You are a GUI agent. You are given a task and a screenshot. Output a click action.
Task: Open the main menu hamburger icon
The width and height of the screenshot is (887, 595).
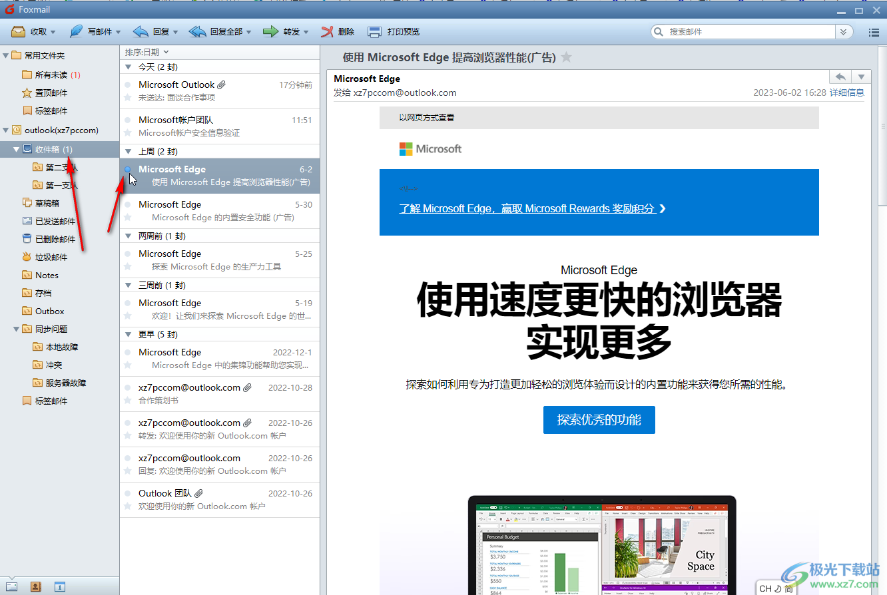pyautogui.click(x=874, y=32)
